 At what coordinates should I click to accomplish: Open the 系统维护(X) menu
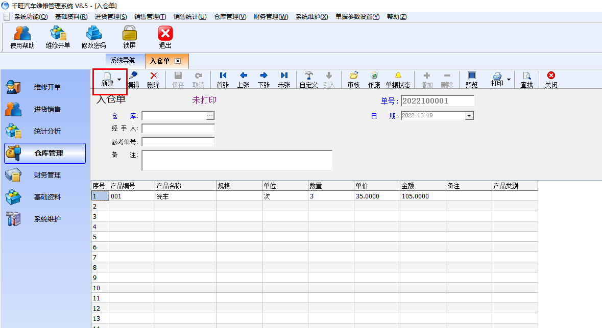click(x=312, y=17)
